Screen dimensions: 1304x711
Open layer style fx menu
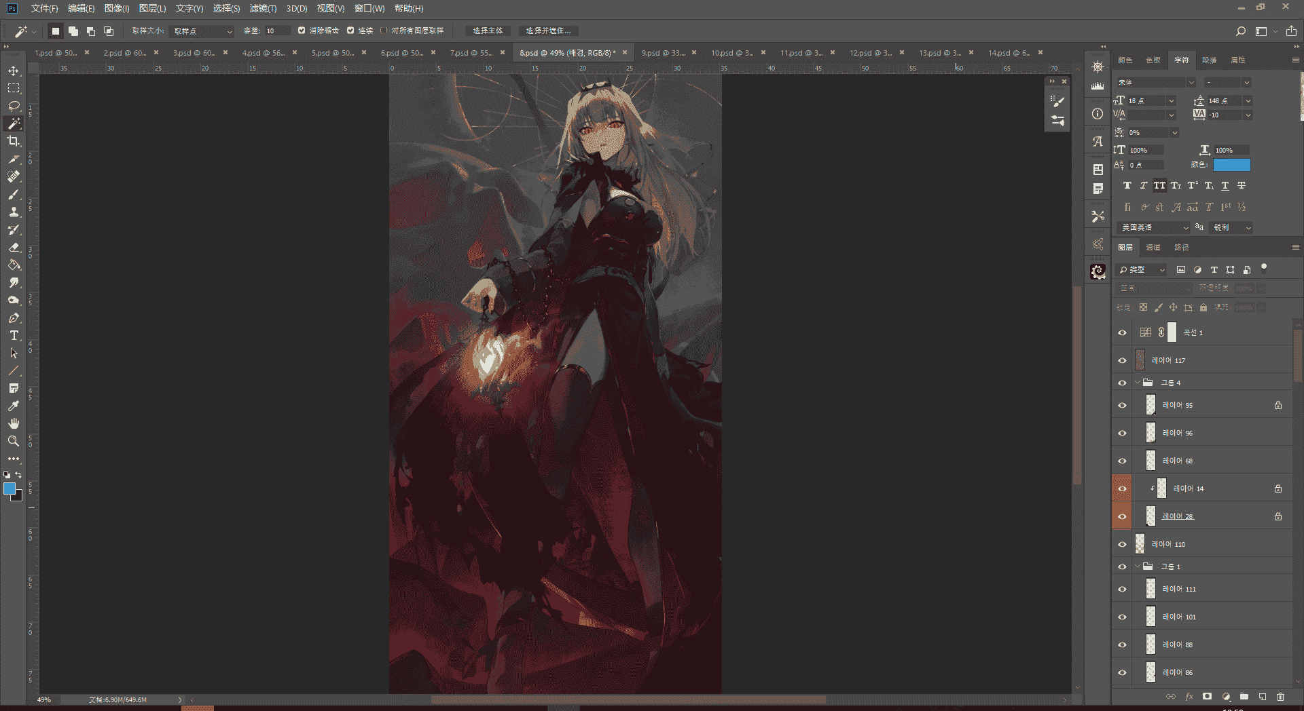[x=1189, y=697]
